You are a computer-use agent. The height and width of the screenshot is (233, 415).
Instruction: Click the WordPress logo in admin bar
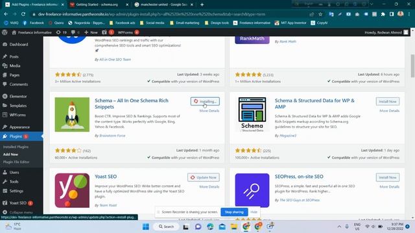(5, 32)
